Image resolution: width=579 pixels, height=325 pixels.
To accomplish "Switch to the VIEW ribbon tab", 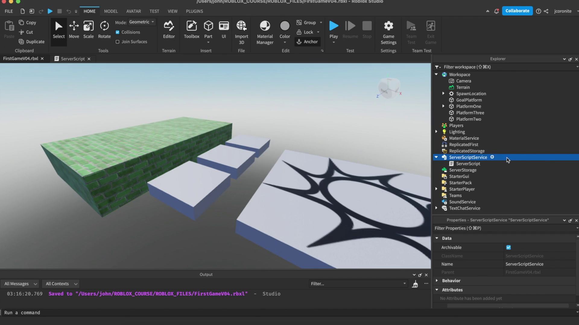I will (x=172, y=11).
